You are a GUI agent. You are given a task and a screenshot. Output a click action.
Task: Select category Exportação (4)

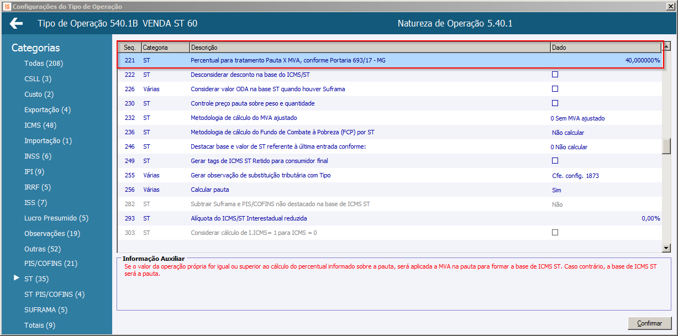coord(48,110)
